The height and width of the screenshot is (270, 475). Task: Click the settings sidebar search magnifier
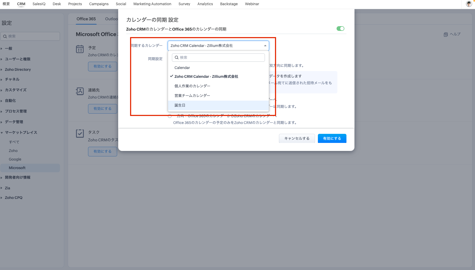pyautogui.click(x=5, y=36)
